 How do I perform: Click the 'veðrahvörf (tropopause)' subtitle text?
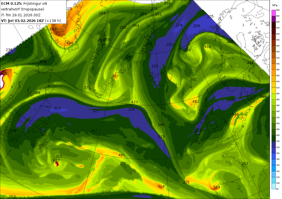[x=23, y=9]
